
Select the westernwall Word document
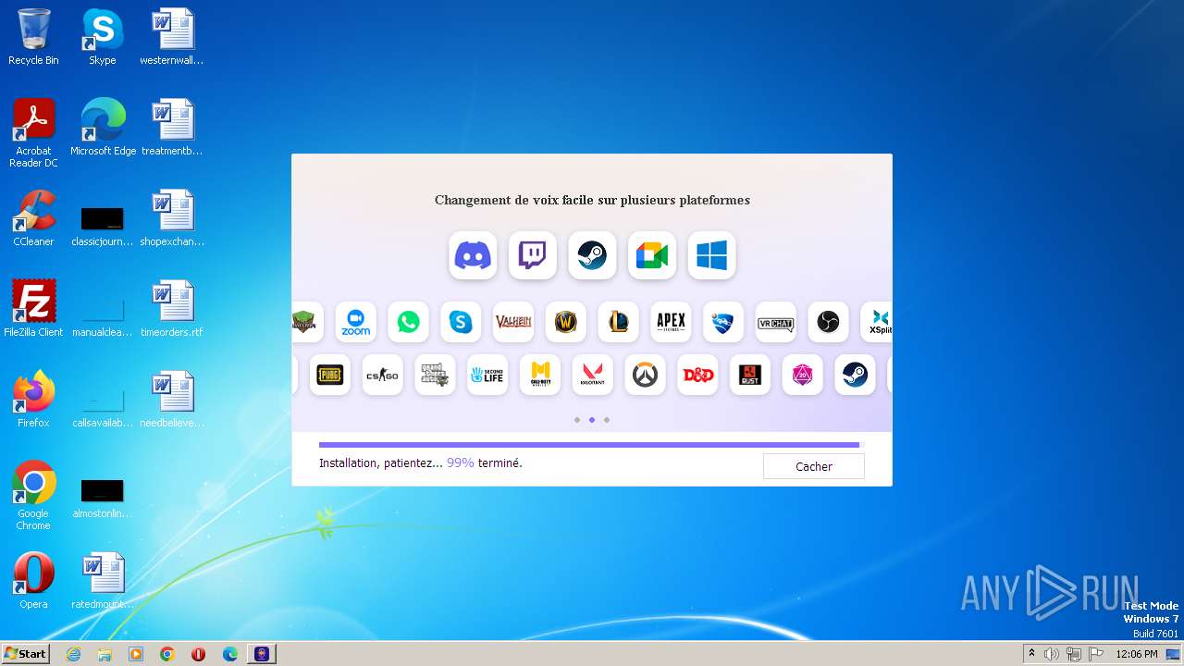pyautogui.click(x=172, y=37)
